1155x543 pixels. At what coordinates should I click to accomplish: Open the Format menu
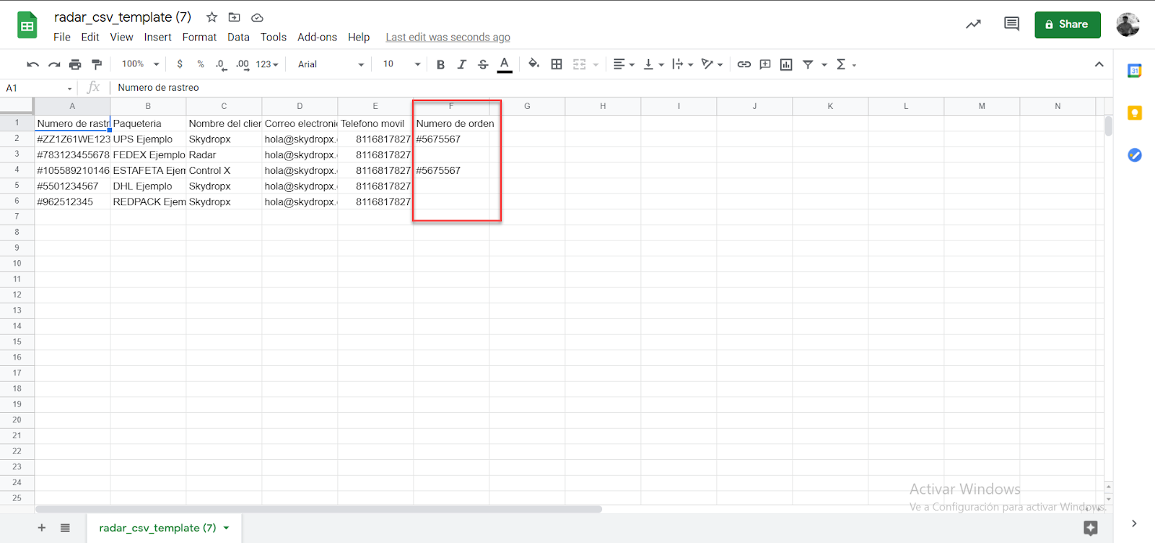tap(199, 38)
